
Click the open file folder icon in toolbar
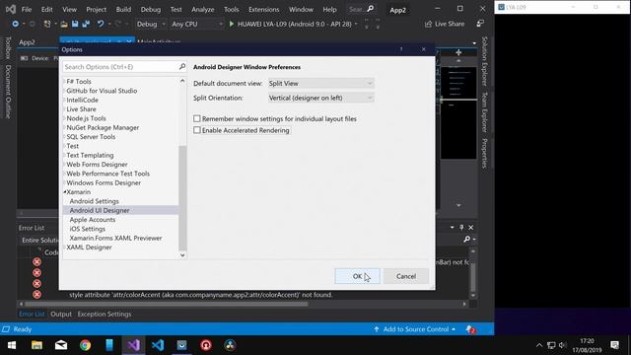(64, 24)
